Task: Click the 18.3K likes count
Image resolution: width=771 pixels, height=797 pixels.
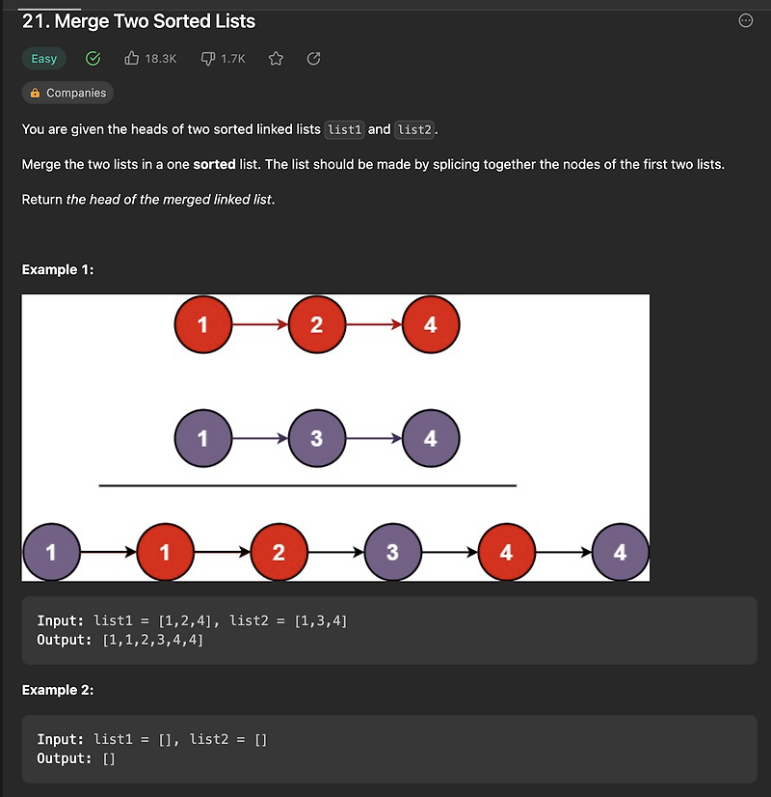Action: pyautogui.click(x=160, y=59)
